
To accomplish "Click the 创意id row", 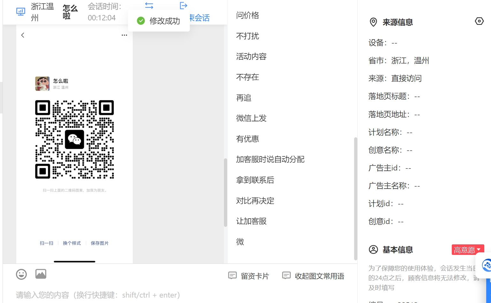I will pyautogui.click(x=386, y=221).
